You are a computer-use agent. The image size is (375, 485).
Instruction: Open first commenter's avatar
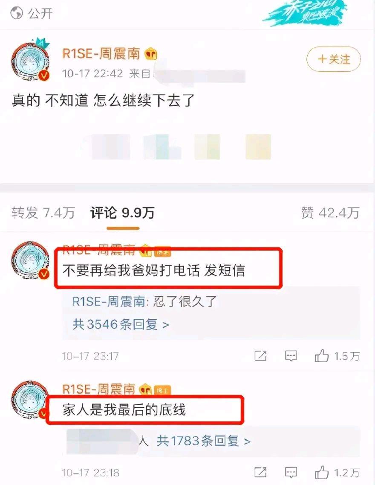(x=30, y=260)
